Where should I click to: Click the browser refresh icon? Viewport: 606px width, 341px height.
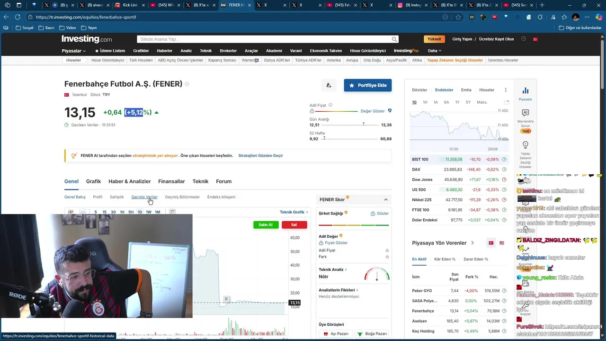[x=18, y=17]
